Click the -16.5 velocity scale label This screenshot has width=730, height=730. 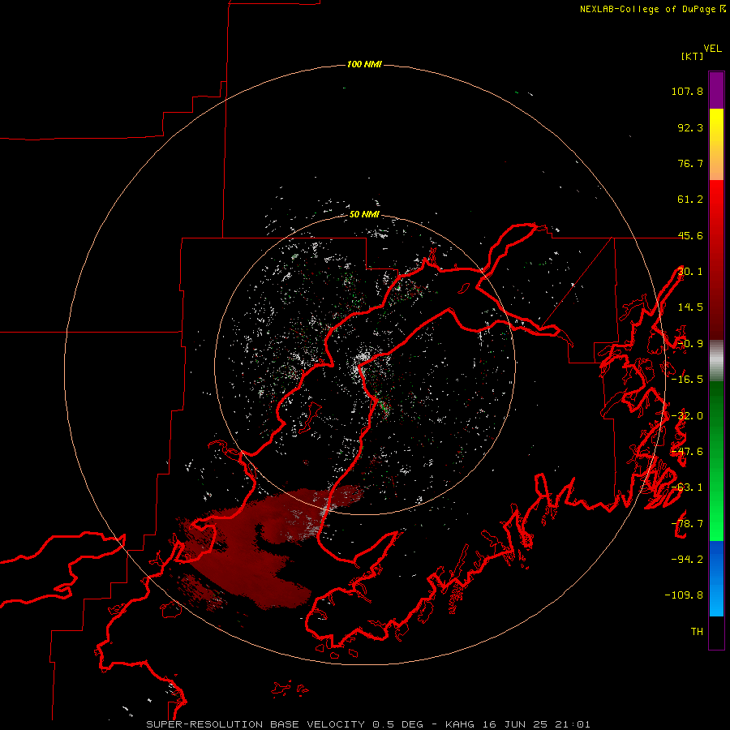pos(687,380)
